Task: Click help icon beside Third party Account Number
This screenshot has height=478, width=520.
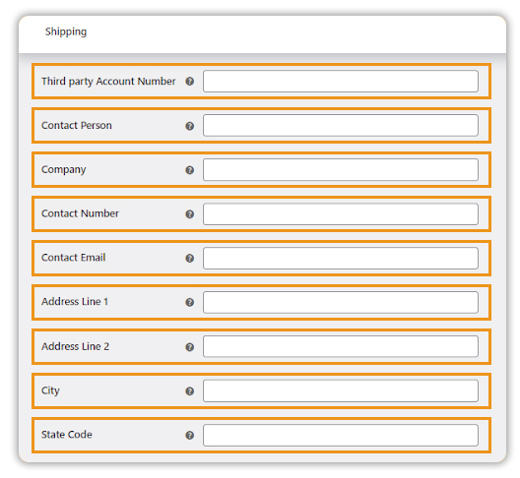Action: click(190, 82)
